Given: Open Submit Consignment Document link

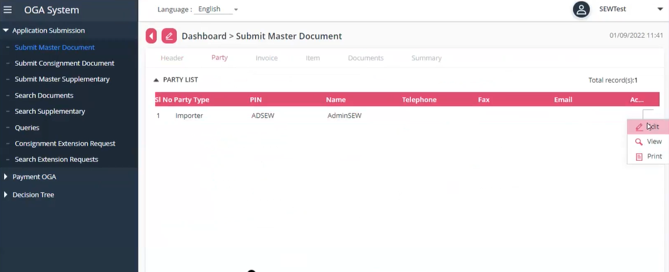Looking at the screenshot, I should [65, 63].
